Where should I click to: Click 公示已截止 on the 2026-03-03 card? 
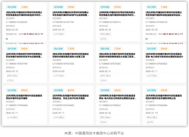click(59, 76)
